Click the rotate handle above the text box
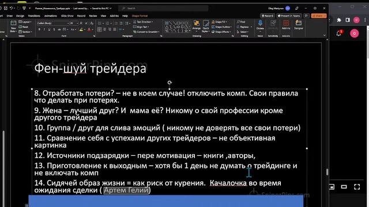Screen dimensions: 369x207 [x=170, y=83]
